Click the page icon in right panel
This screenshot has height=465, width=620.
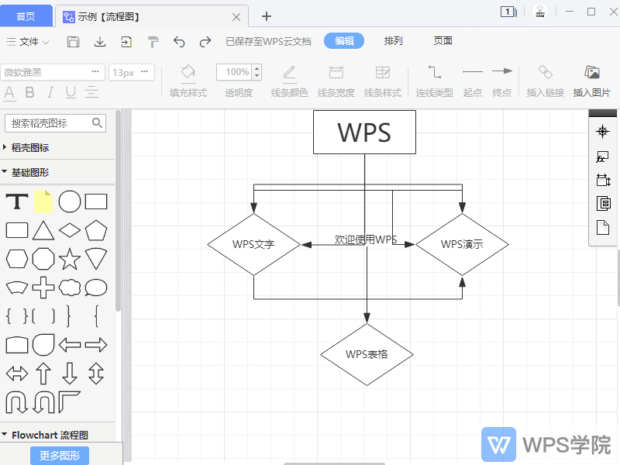(x=603, y=227)
